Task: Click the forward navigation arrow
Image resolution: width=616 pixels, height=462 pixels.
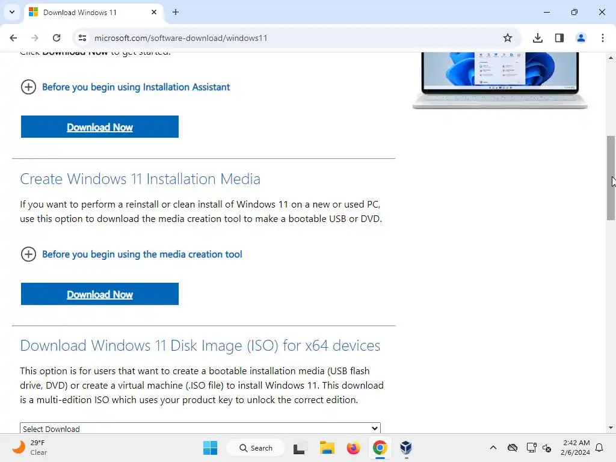Action: pyautogui.click(x=35, y=38)
